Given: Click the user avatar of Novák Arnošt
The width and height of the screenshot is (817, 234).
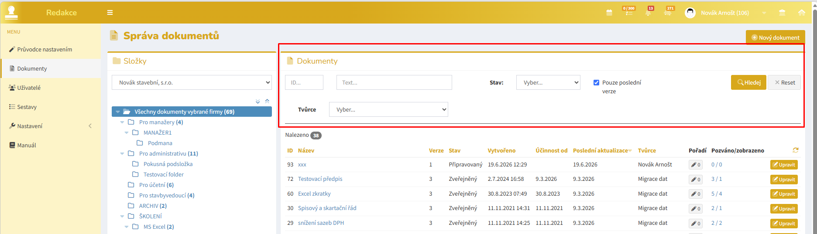Looking at the screenshot, I should [x=690, y=13].
